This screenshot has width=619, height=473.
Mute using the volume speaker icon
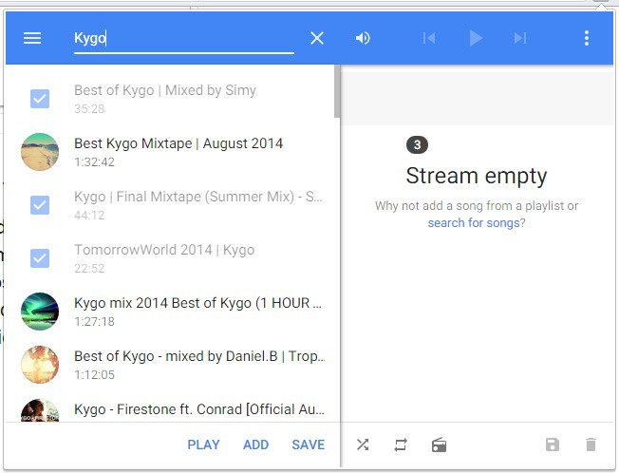pyautogui.click(x=363, y=38)
